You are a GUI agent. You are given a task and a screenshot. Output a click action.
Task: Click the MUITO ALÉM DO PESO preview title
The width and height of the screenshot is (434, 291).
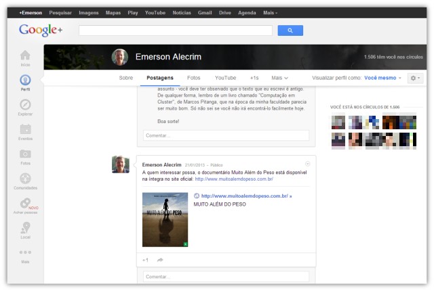(220, 204)
